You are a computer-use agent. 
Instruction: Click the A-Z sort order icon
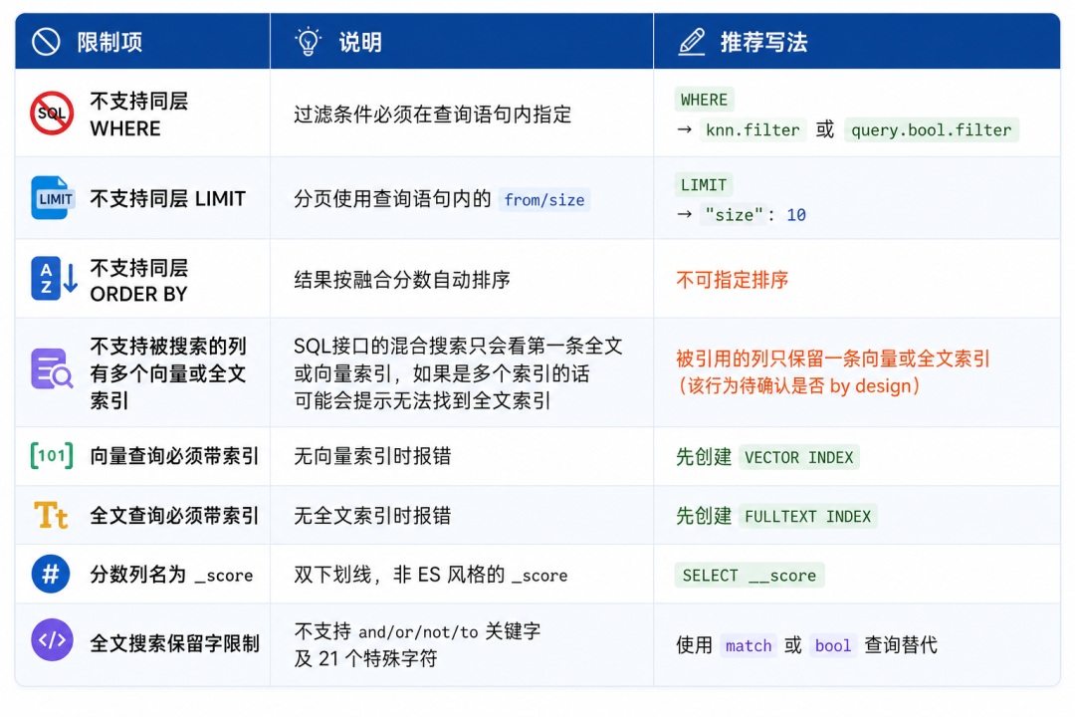54,279
